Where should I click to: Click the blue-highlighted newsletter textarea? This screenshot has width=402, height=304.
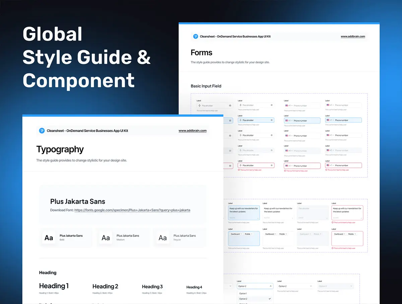point(244,212)
